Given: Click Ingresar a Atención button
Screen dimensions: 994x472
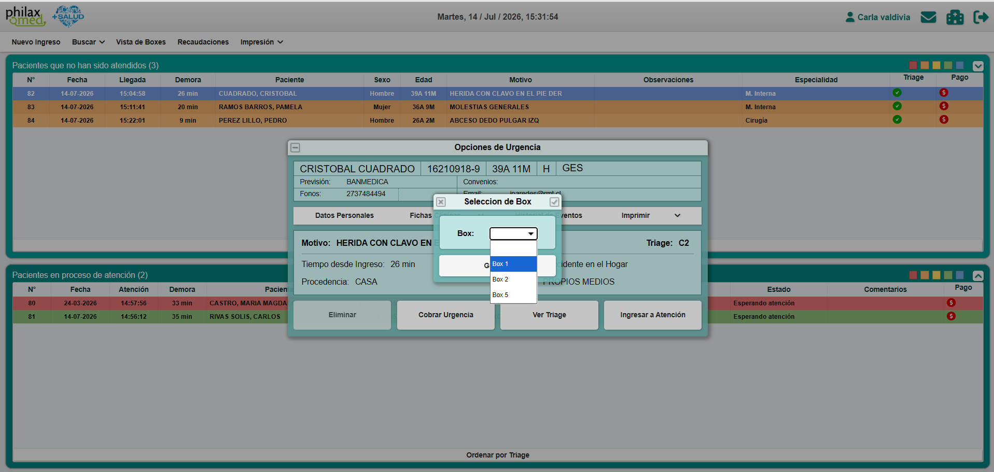Looking at the screenshot, I should (x=653, y=315).
